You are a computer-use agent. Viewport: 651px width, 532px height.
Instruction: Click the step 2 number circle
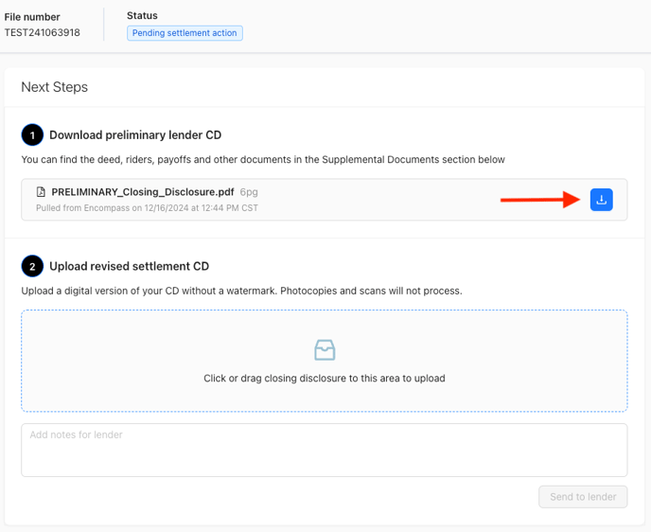32,266
